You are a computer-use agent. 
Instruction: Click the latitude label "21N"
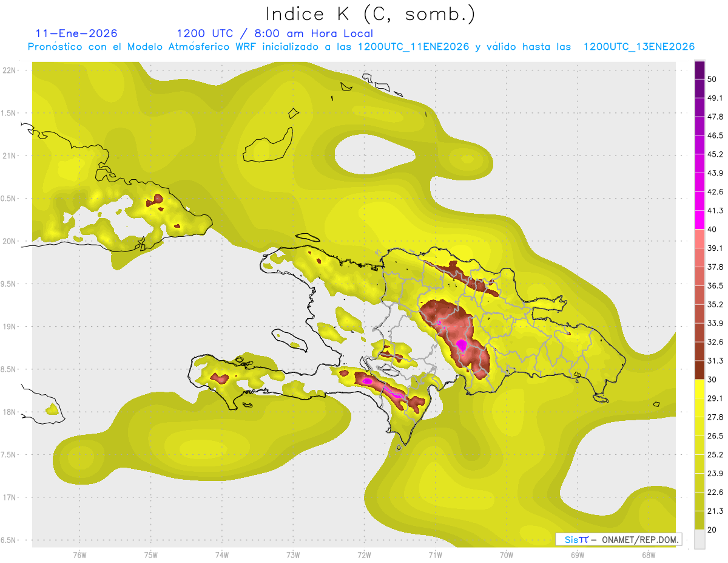click(9, 155)
